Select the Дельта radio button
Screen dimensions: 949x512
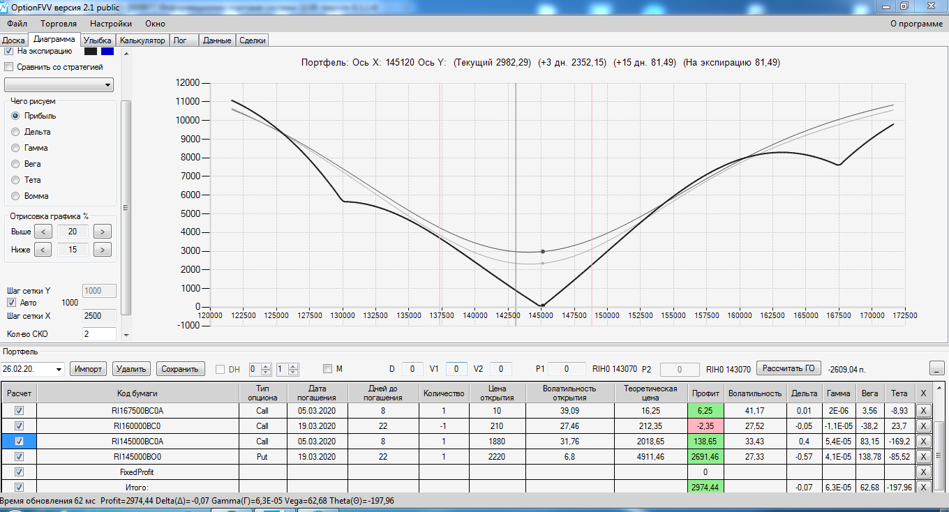15,132
